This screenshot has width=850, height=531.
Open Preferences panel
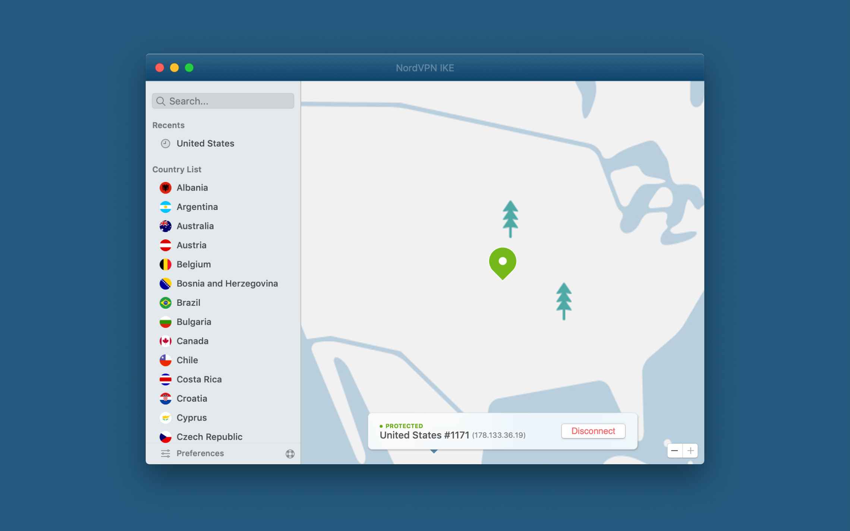click(x=200, y=453)
